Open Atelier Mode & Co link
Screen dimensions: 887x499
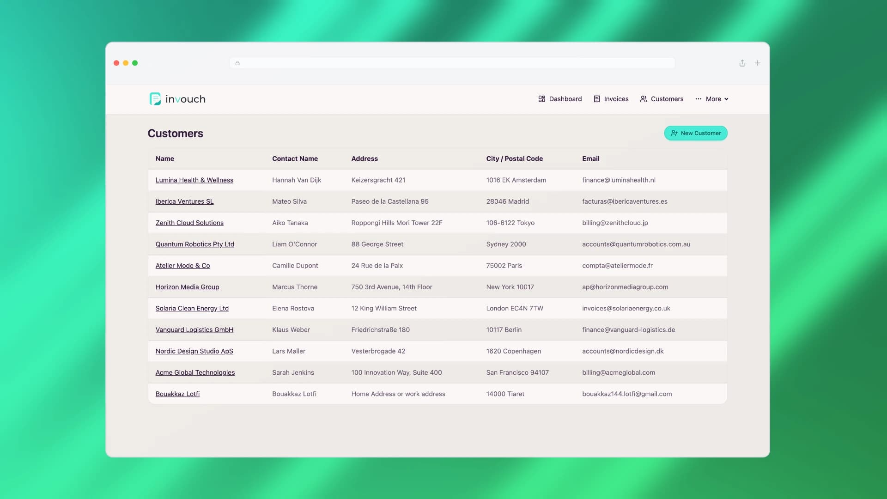coord(183,266)
